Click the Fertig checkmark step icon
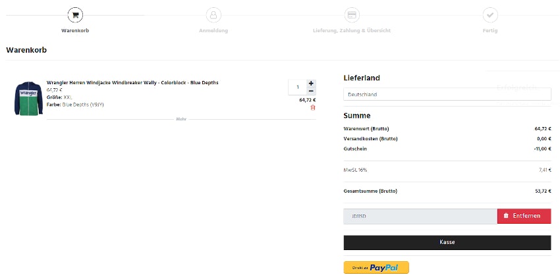This screenshot has width=560, height=279. (x=490, y=15)
